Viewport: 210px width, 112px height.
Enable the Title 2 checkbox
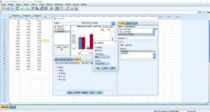pos(57,70)
